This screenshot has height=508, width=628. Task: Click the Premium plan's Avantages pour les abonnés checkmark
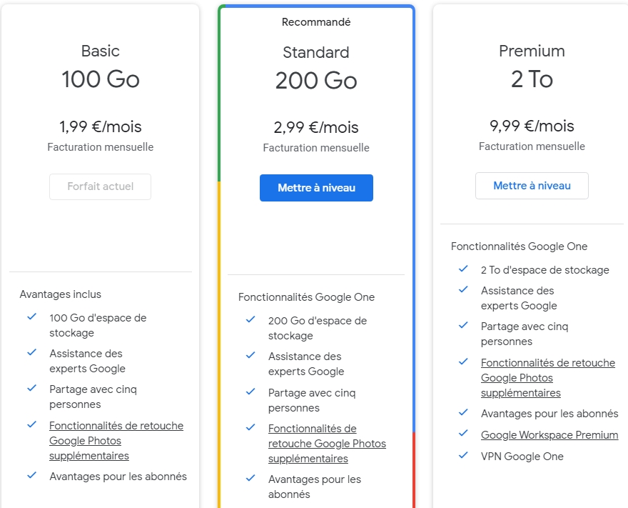click(x=464, y=412)
